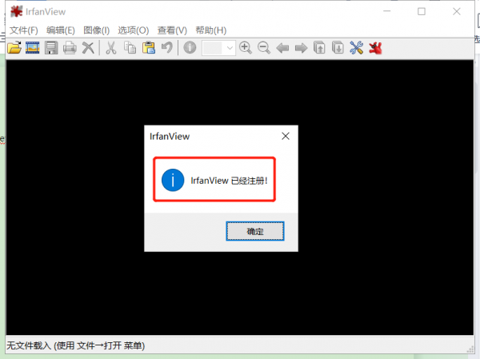Viewport: 480px width, 359px height.
Task: Go to next file with right arrow
Action: [302, 48]
